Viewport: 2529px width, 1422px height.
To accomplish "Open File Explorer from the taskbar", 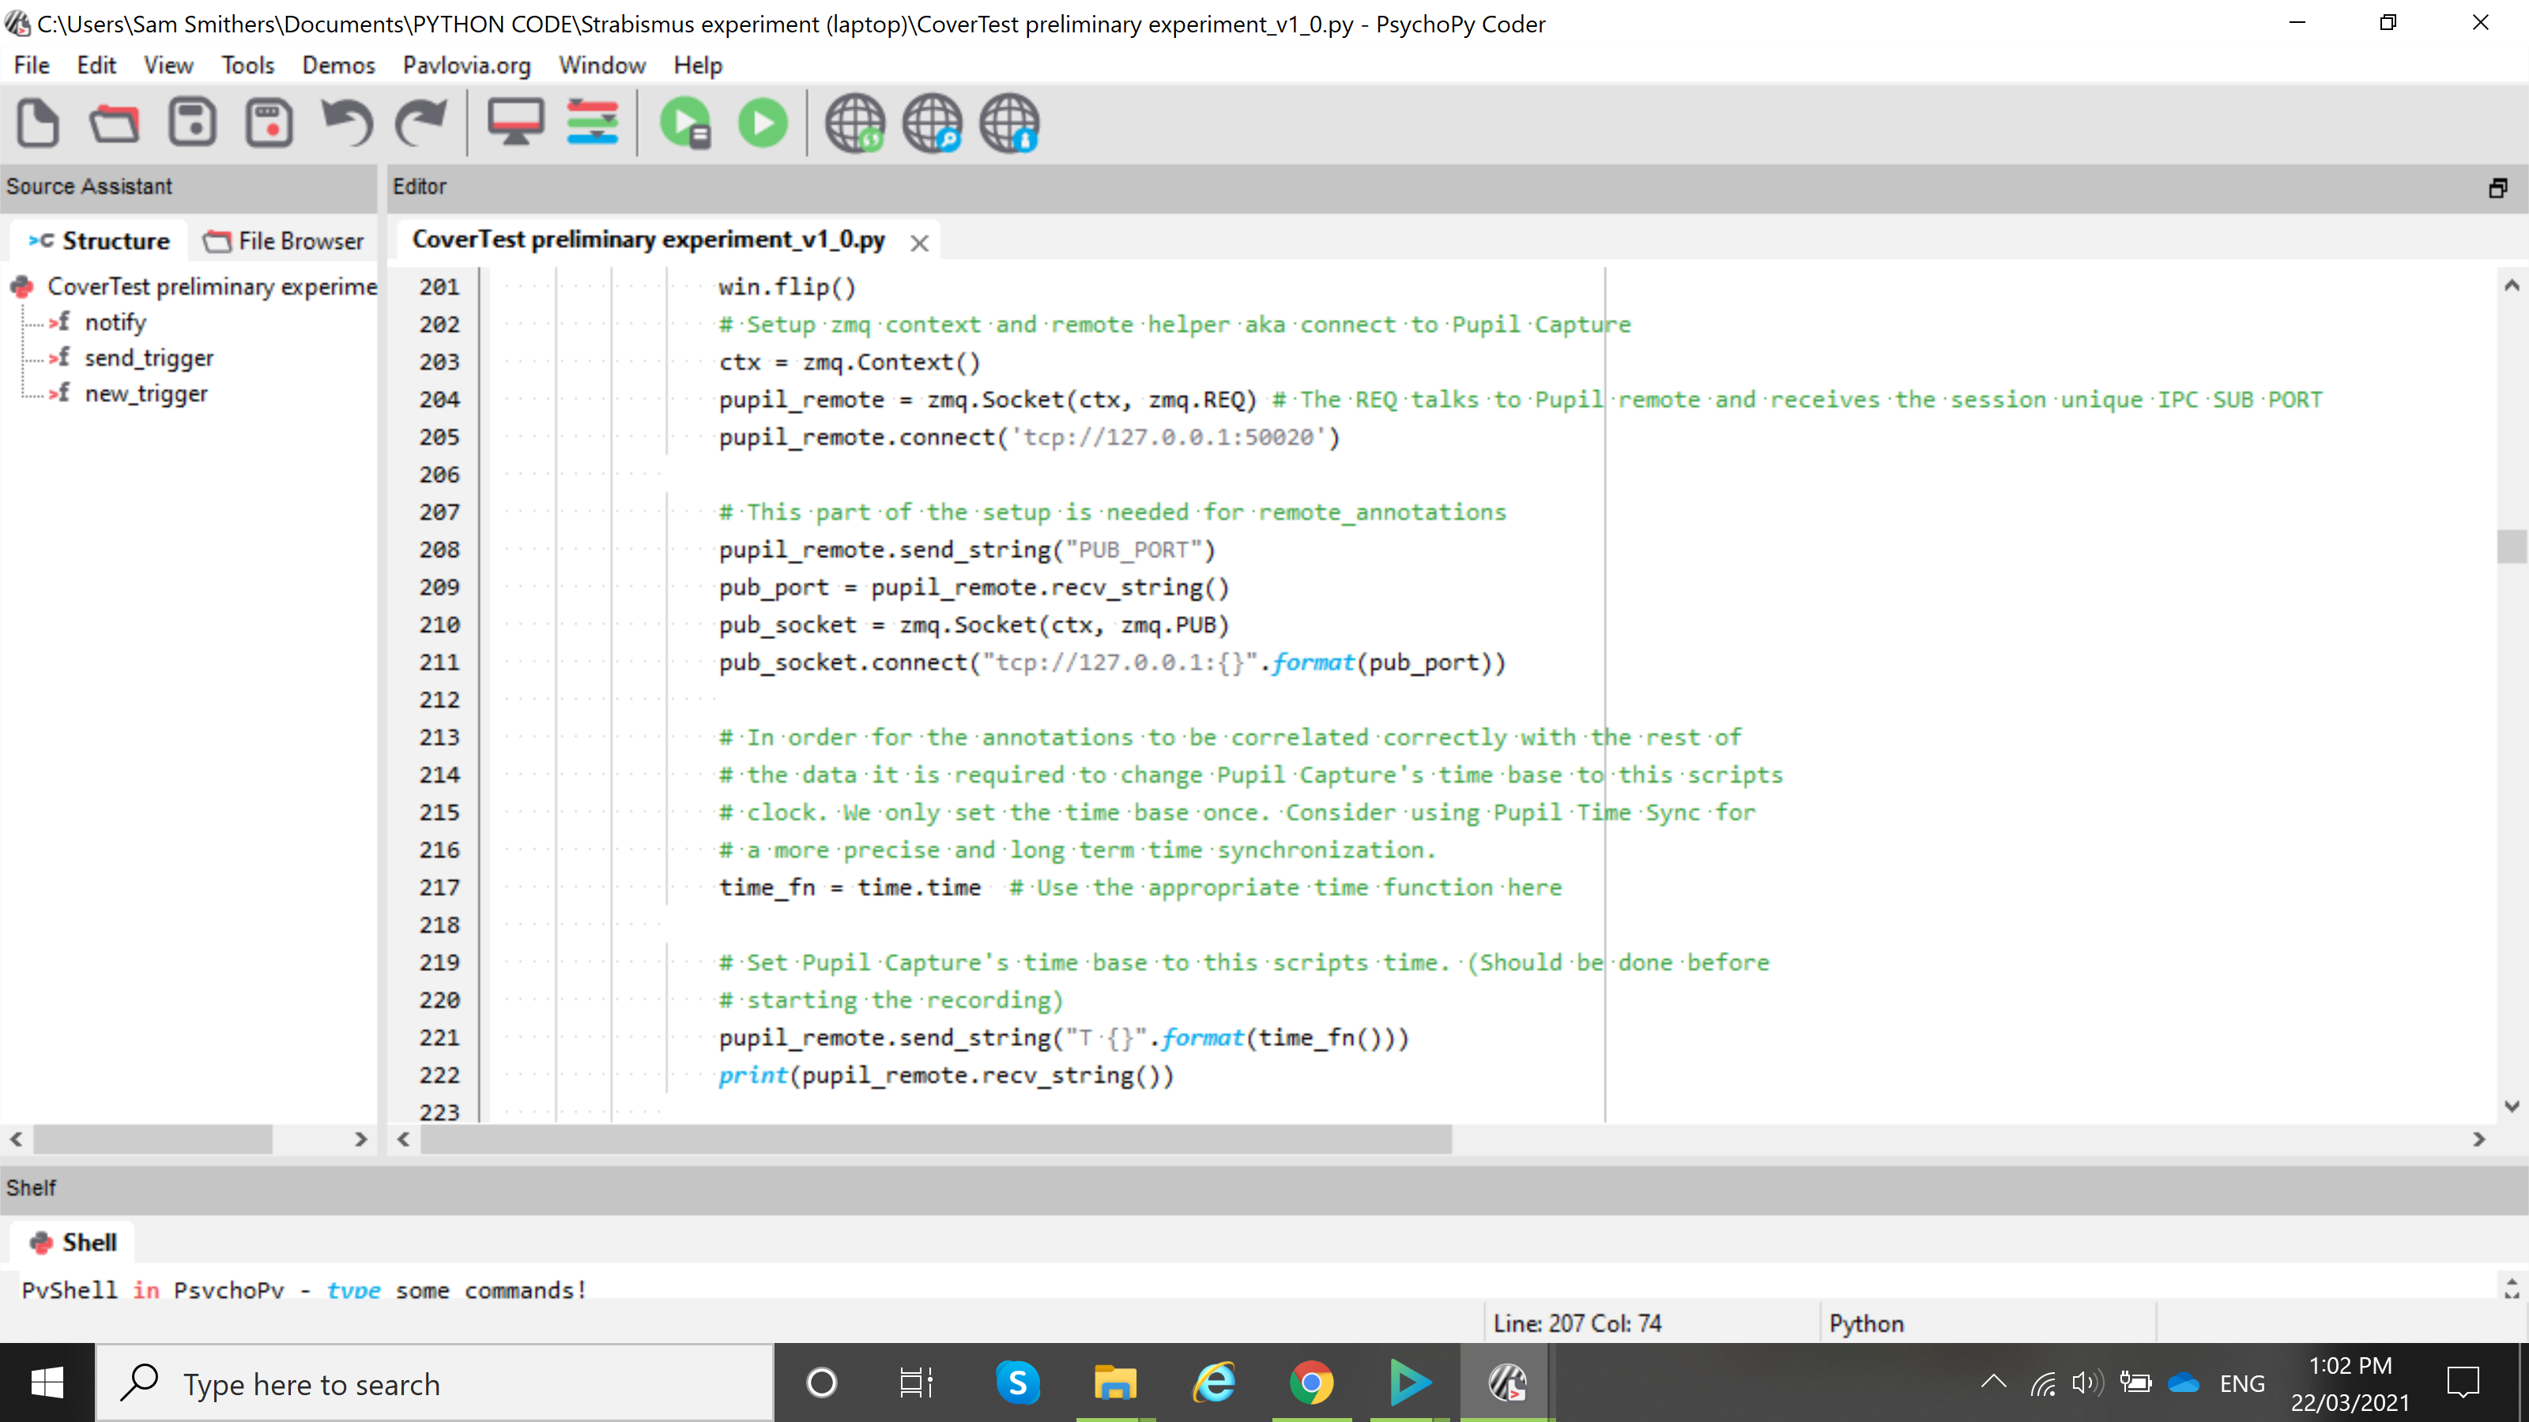I will coord(1115,1384).
